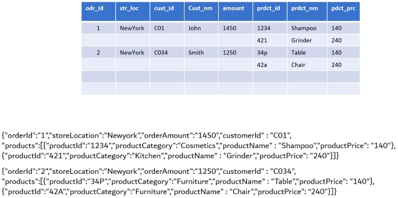Screen dimensions: 398x198
Task: Click the C034 customer id cell
Action: coord(162,53)
